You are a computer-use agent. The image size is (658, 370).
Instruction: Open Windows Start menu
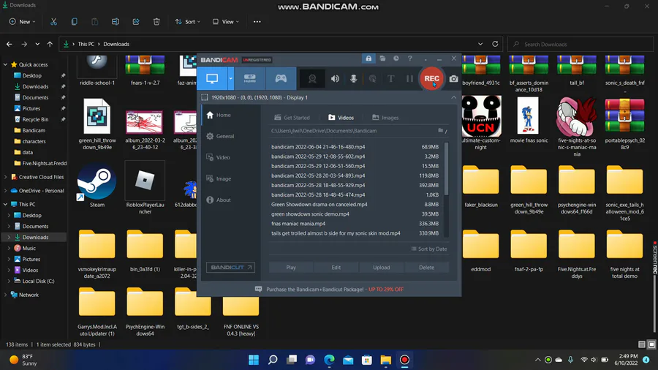point(254,360)
